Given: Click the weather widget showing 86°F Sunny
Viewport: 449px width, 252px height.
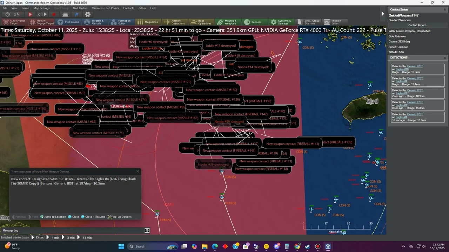Looking at the screenshot, I should pyautogui.click(x=12, y=246).
